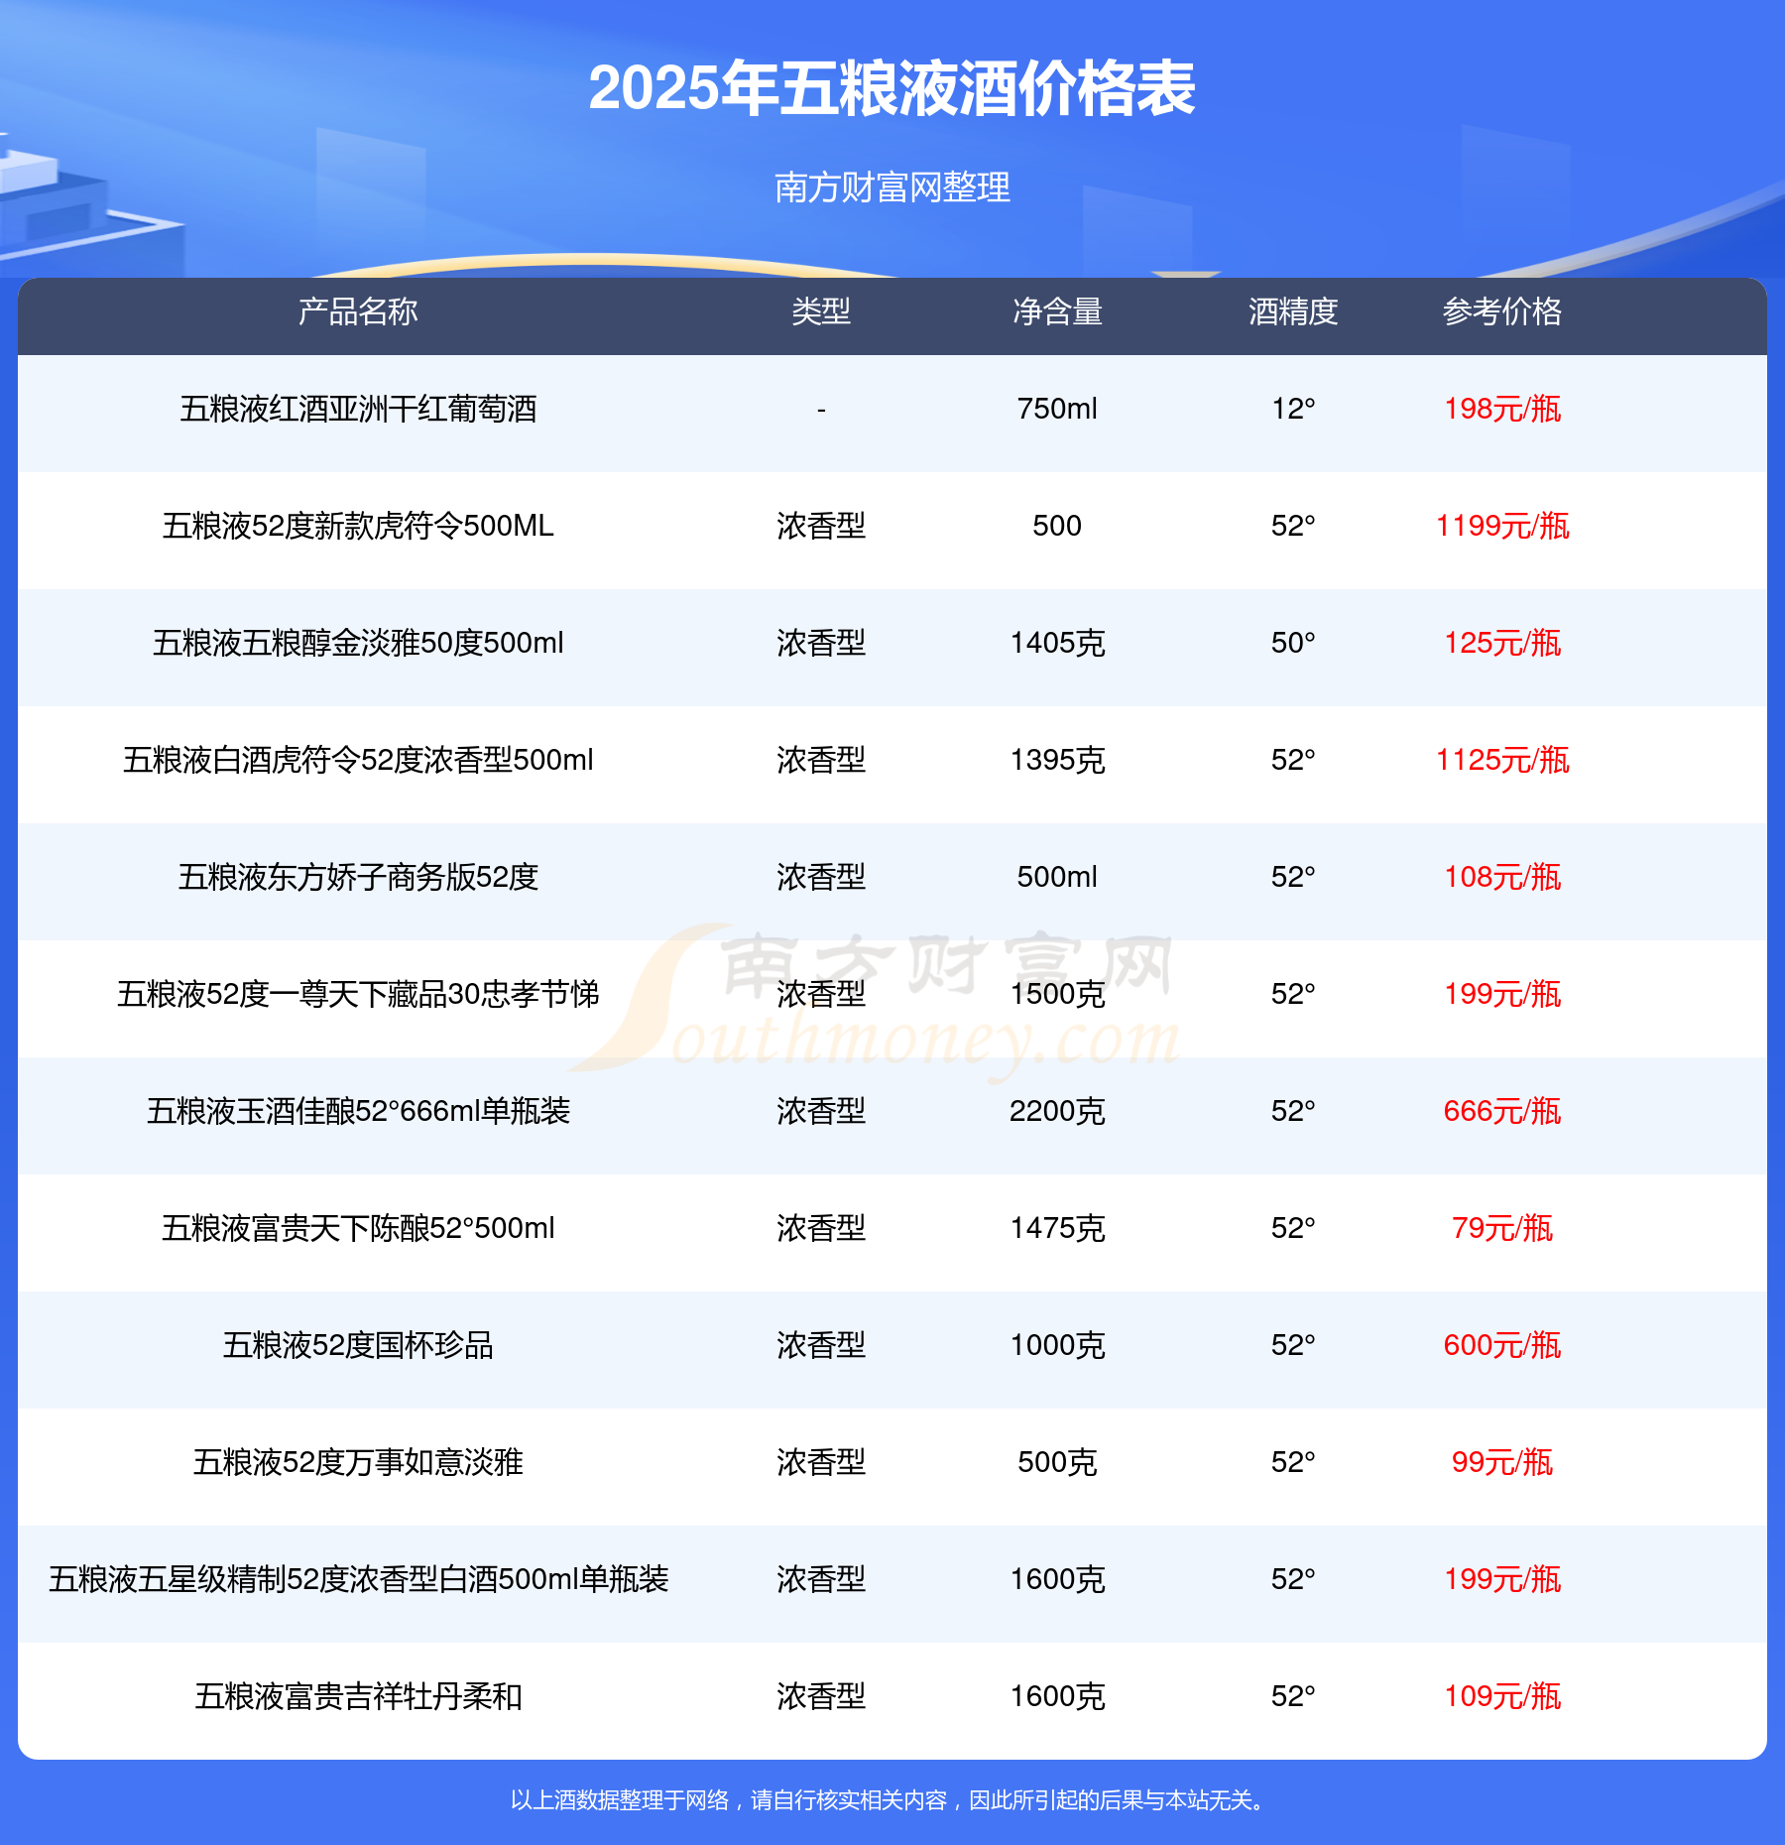Click product name 五粮液52度万事如意淡雅
The width and height of the screenshot is (1785, 1845).
pyautogui.click(x=358, y=1462)
